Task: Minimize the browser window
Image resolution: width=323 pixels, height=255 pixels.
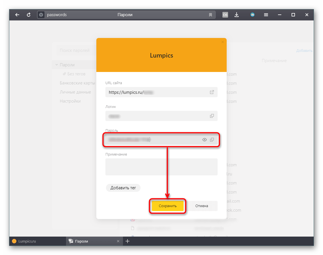Action: click(x=280, y=15)
